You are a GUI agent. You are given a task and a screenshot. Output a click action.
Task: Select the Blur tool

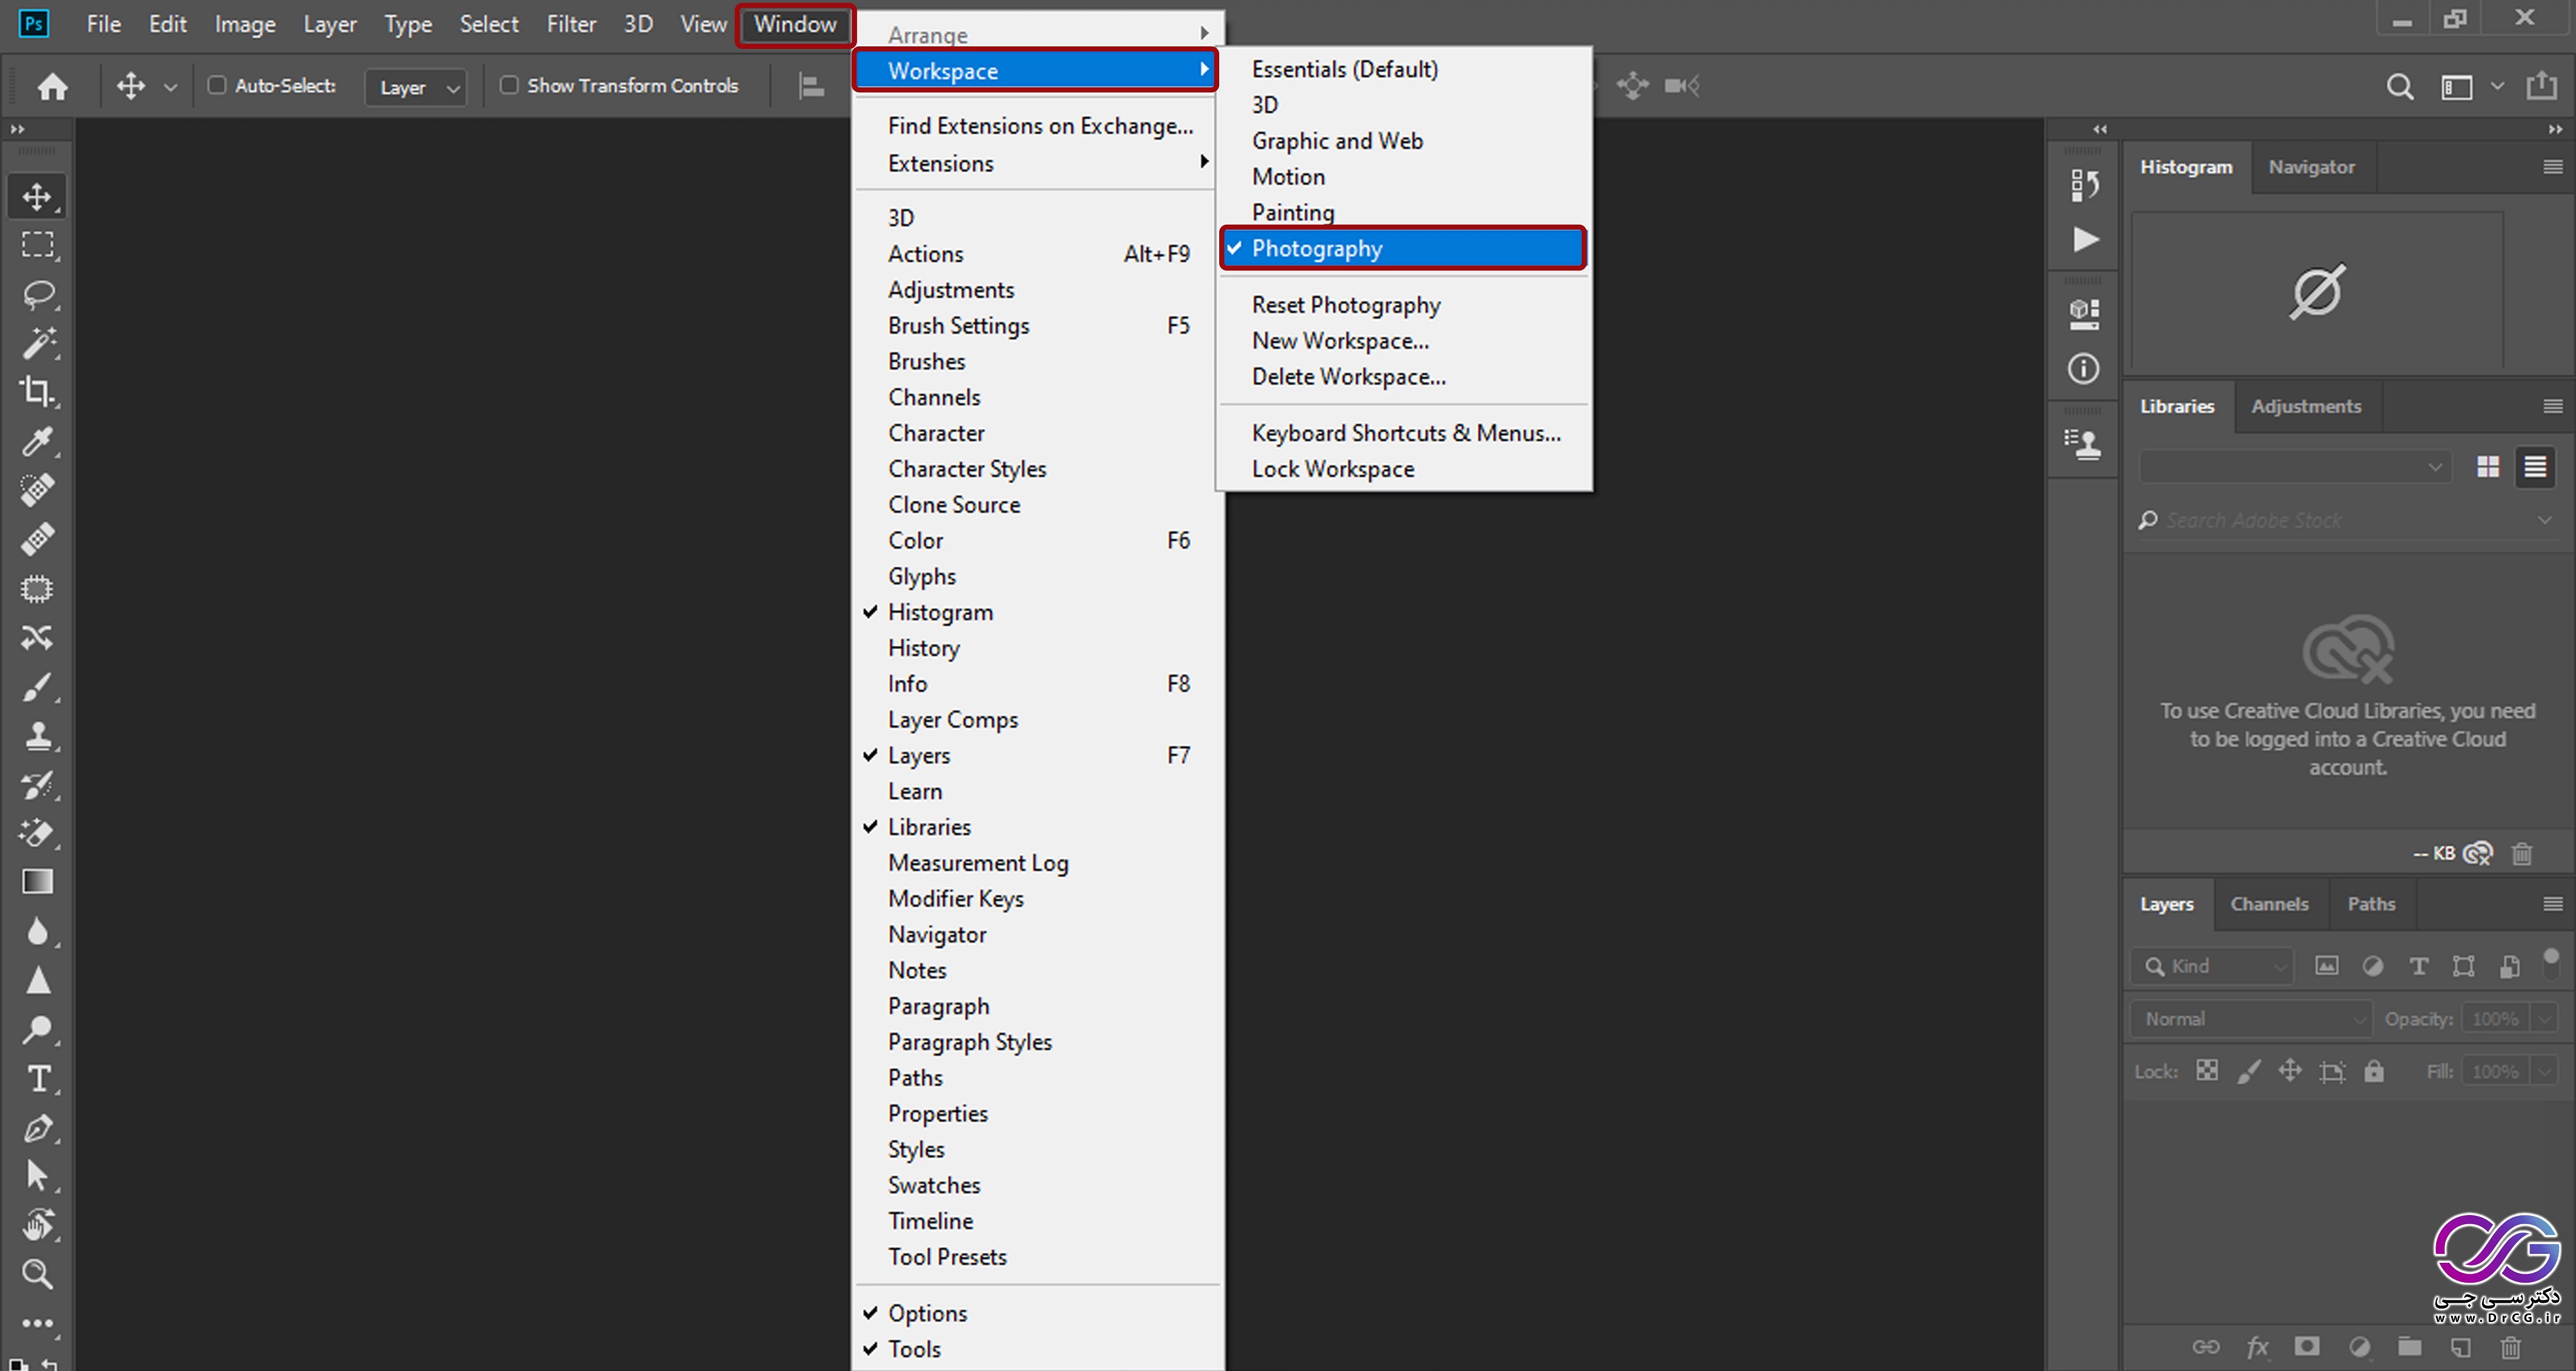[37, 931]
